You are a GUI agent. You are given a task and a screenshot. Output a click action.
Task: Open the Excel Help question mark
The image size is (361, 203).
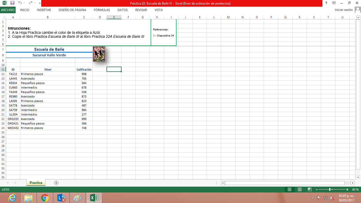click(326, 3)
